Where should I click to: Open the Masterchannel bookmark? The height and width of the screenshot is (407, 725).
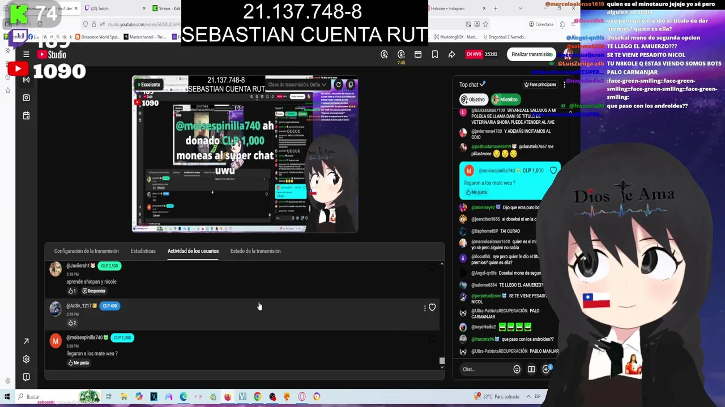coord(144,37)
